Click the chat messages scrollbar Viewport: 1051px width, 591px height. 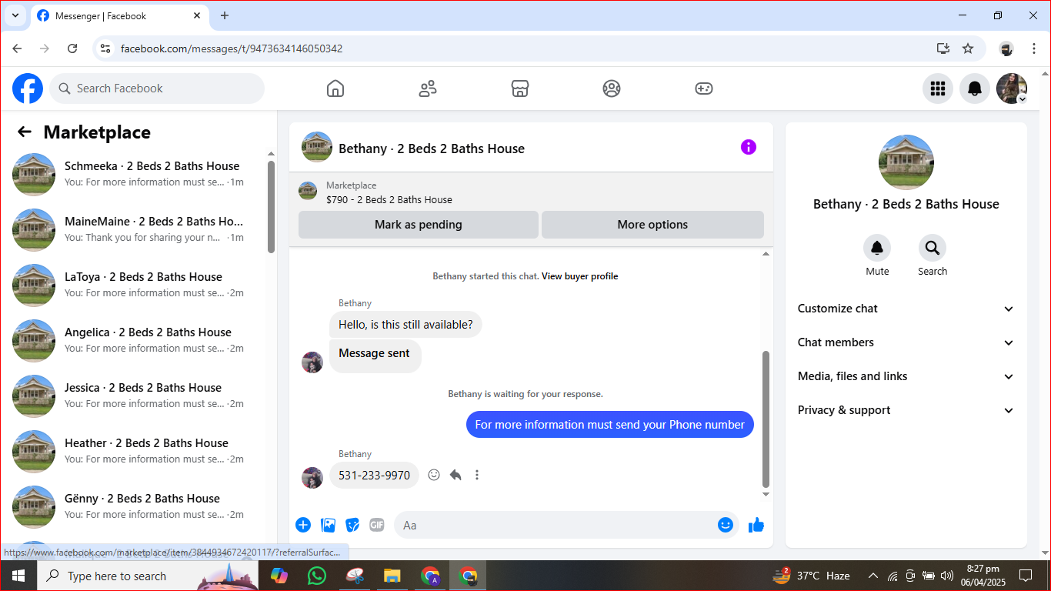766,419
